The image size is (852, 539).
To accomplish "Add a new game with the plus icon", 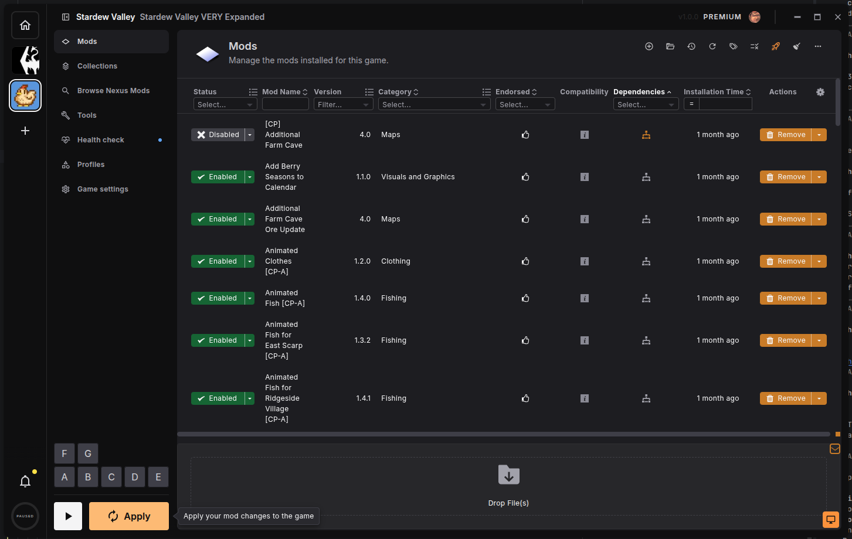I will (x=25, y=131).
